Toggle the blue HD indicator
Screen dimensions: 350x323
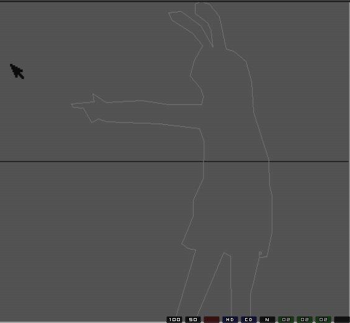click(230, 319)
